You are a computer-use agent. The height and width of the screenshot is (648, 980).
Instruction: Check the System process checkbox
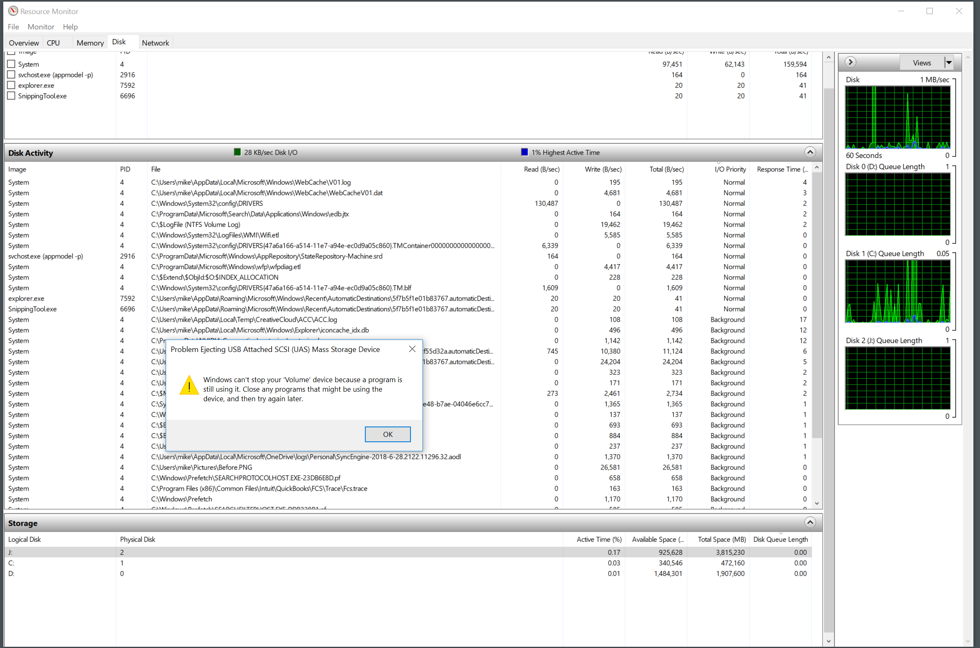click(x=11, y=64)
